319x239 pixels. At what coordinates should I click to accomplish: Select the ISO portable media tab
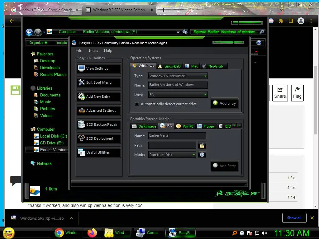coord(166,126)
